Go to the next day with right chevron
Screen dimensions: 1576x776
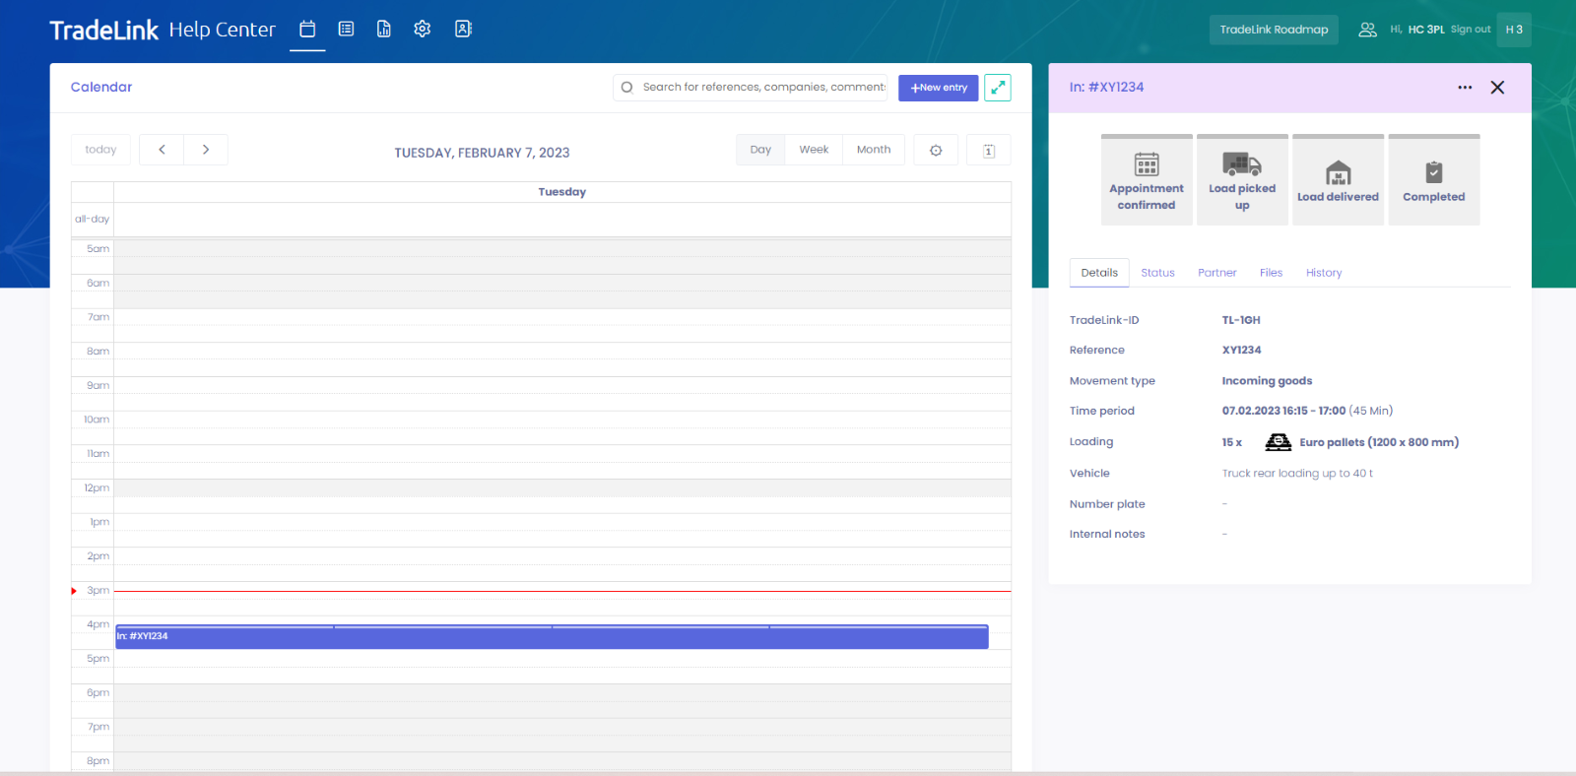[206, 150]
